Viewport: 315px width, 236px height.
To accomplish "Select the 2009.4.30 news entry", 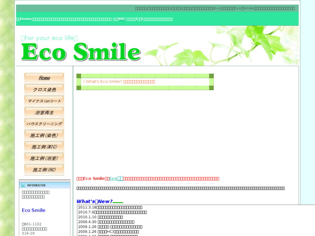I will tap(106, 222).
